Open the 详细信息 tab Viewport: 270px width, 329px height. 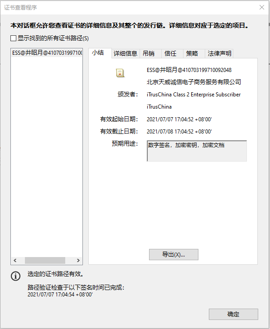125,53
